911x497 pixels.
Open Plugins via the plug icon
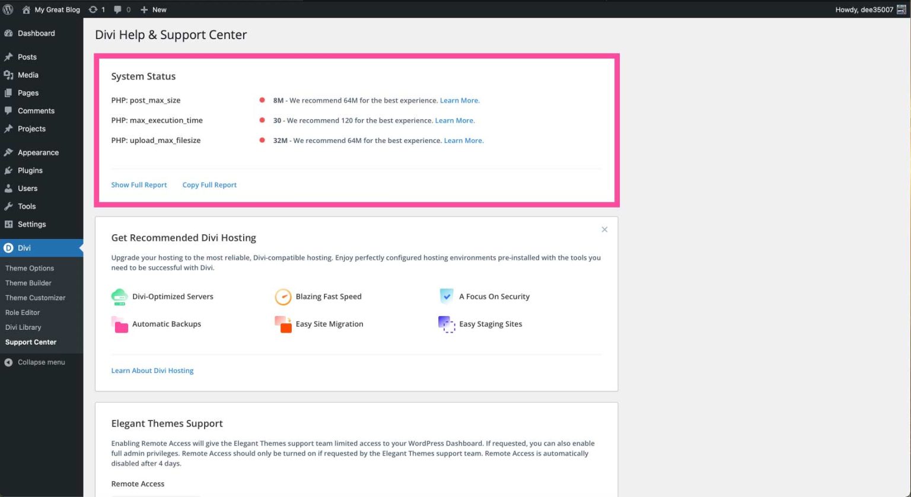[9, 170]
